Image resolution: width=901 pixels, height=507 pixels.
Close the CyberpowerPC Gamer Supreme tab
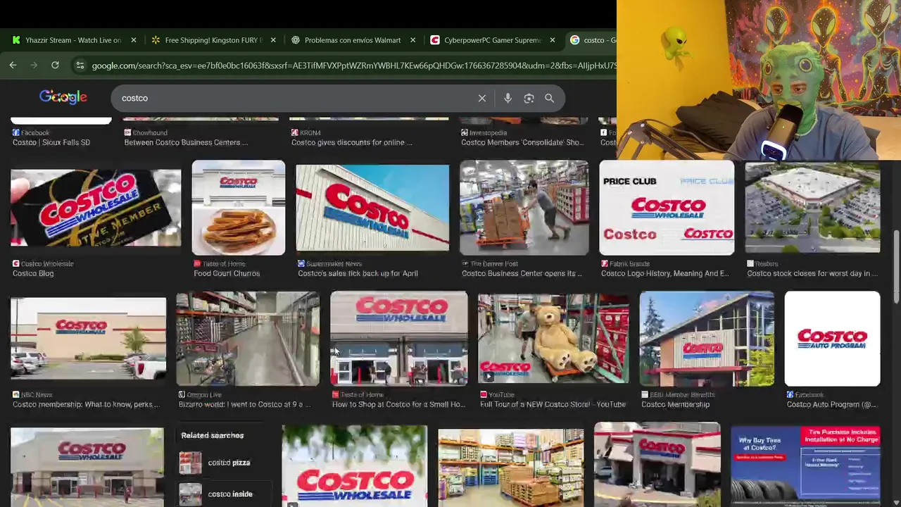point(552,40)
